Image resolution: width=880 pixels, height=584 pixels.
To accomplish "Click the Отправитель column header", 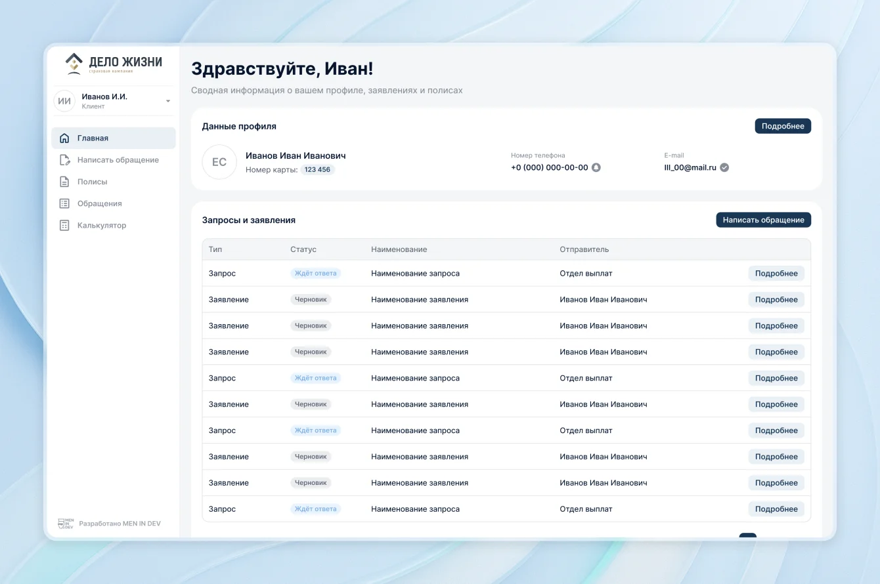I will click(584, 249).
